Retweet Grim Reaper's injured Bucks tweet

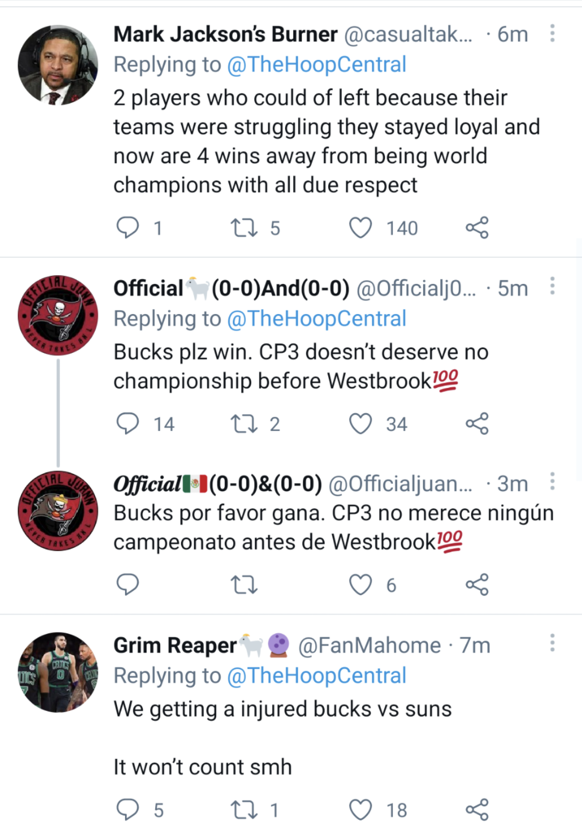(x=244, y=810)
